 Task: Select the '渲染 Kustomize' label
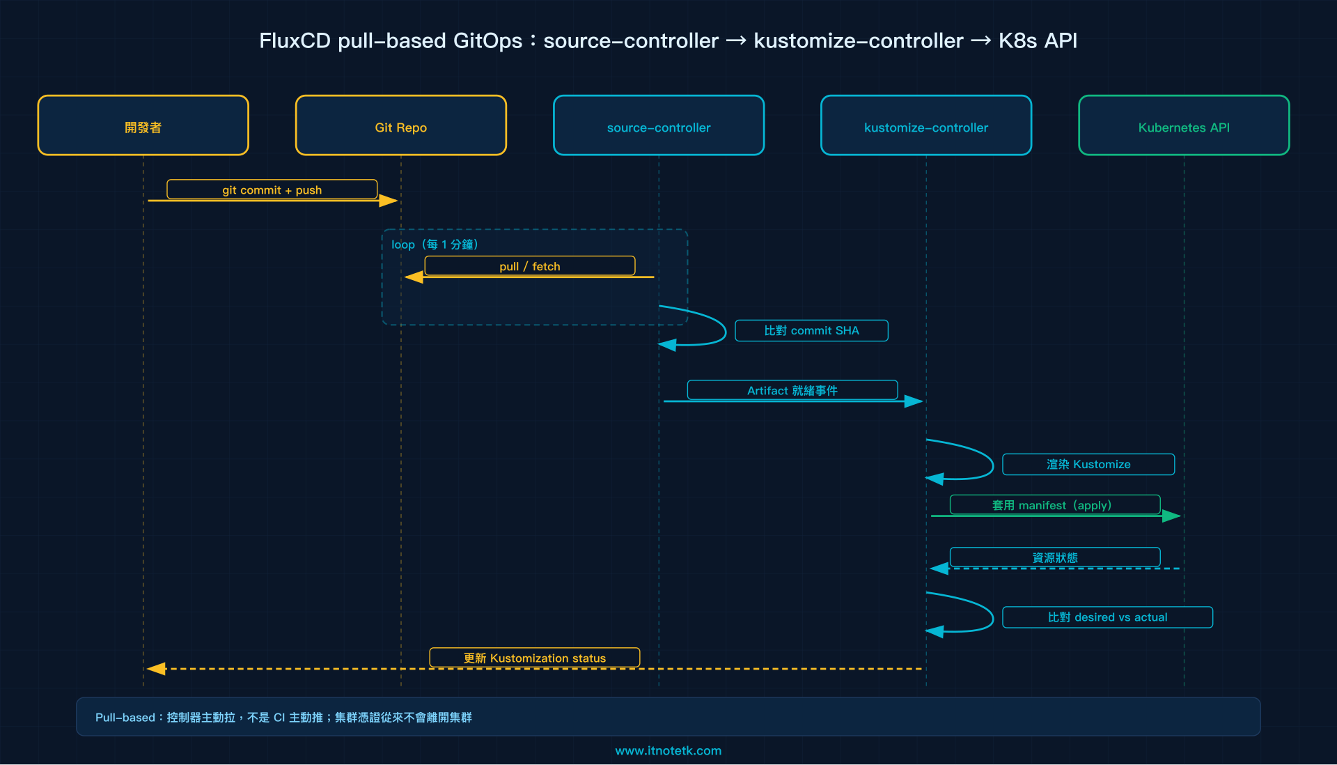coord(1088,464)
